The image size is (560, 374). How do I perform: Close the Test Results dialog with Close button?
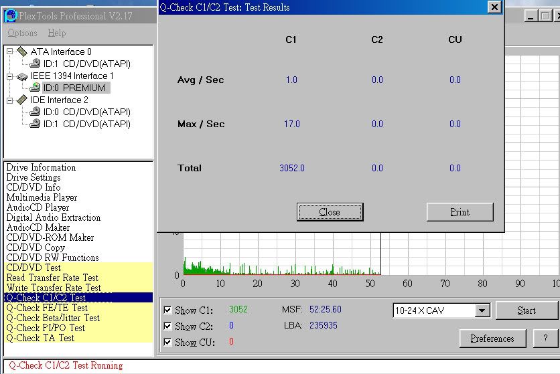click(330, 212)
